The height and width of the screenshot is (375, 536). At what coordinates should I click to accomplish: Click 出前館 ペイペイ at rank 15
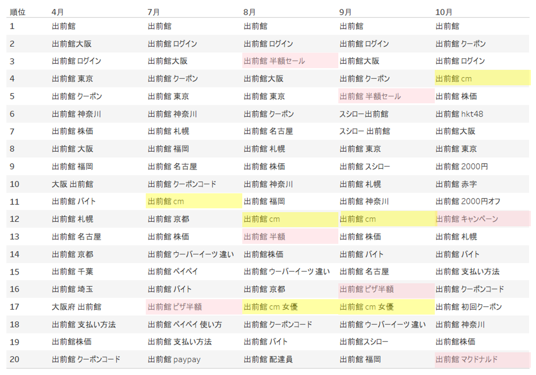click(x=173, y=272)
